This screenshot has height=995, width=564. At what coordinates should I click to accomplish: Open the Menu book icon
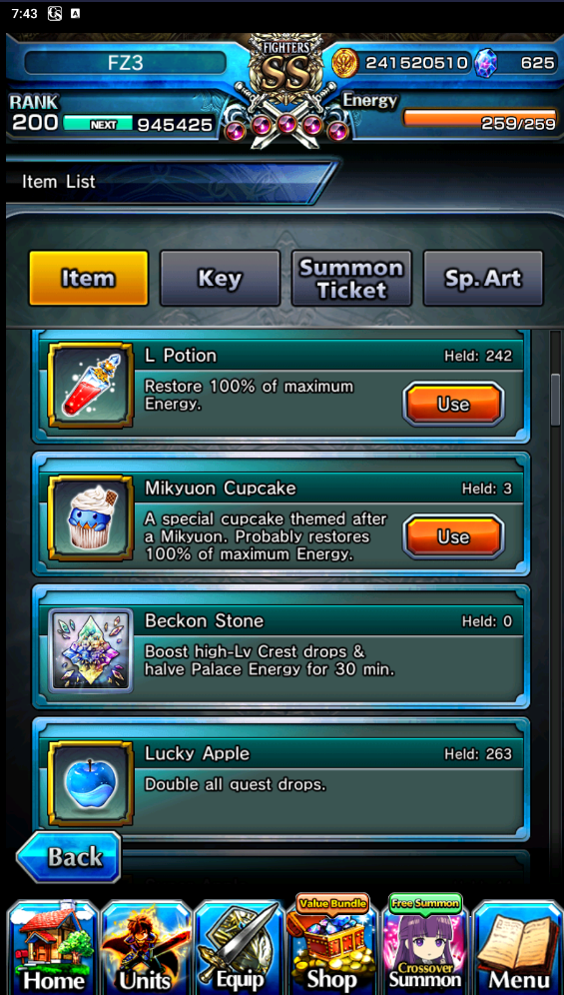point(518,947)
